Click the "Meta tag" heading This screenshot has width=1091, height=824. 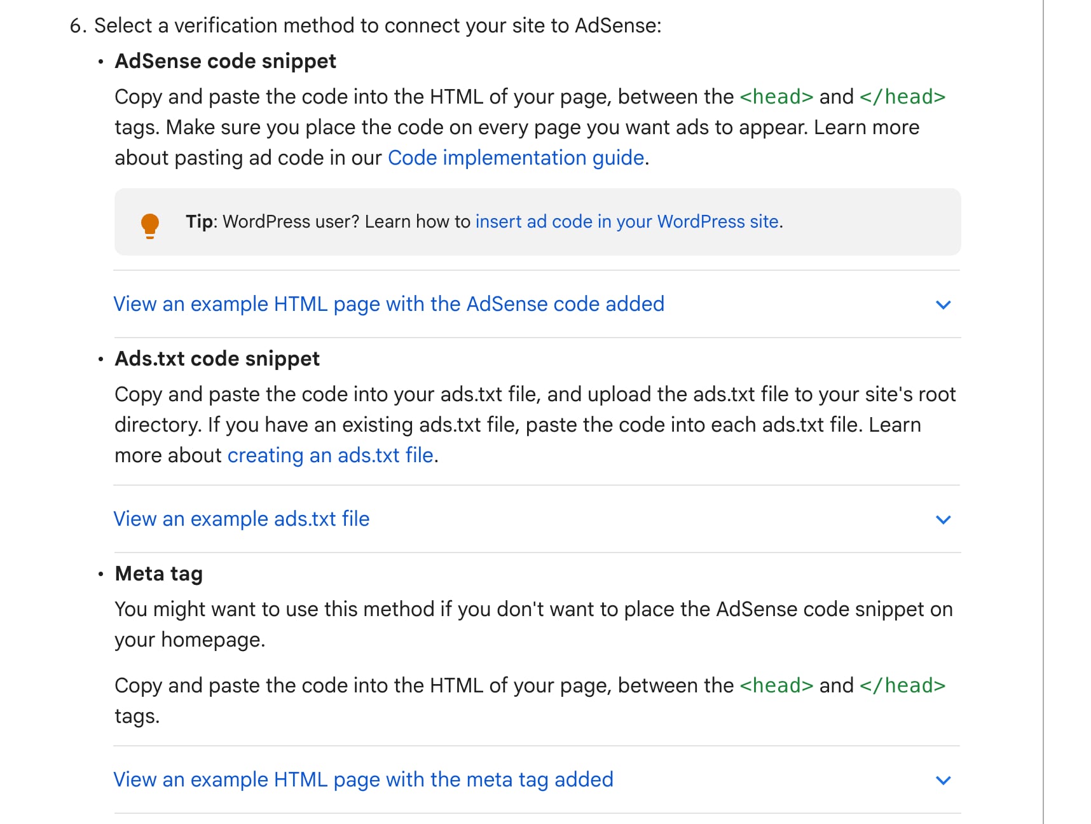tap(158, 573)
